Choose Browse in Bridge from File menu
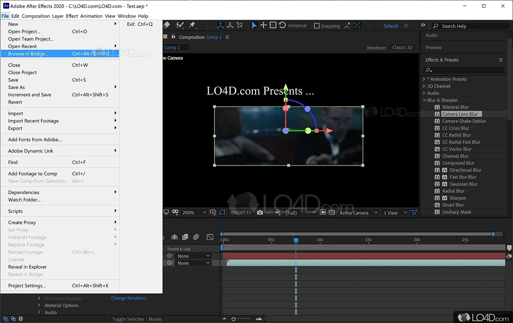The width and height of the screenshot is (513, 323). pyautogui.click(x=28, y=54)
